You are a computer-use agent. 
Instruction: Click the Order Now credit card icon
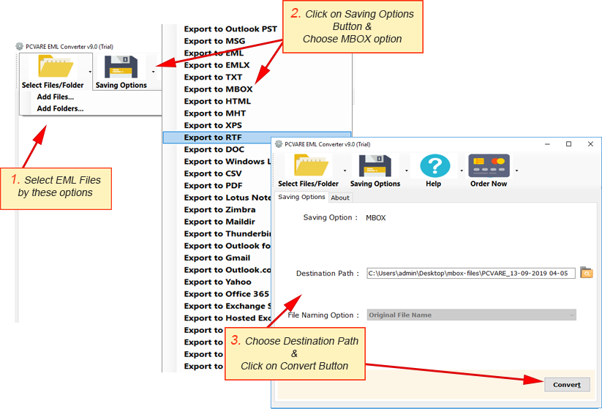pos(489,165)
